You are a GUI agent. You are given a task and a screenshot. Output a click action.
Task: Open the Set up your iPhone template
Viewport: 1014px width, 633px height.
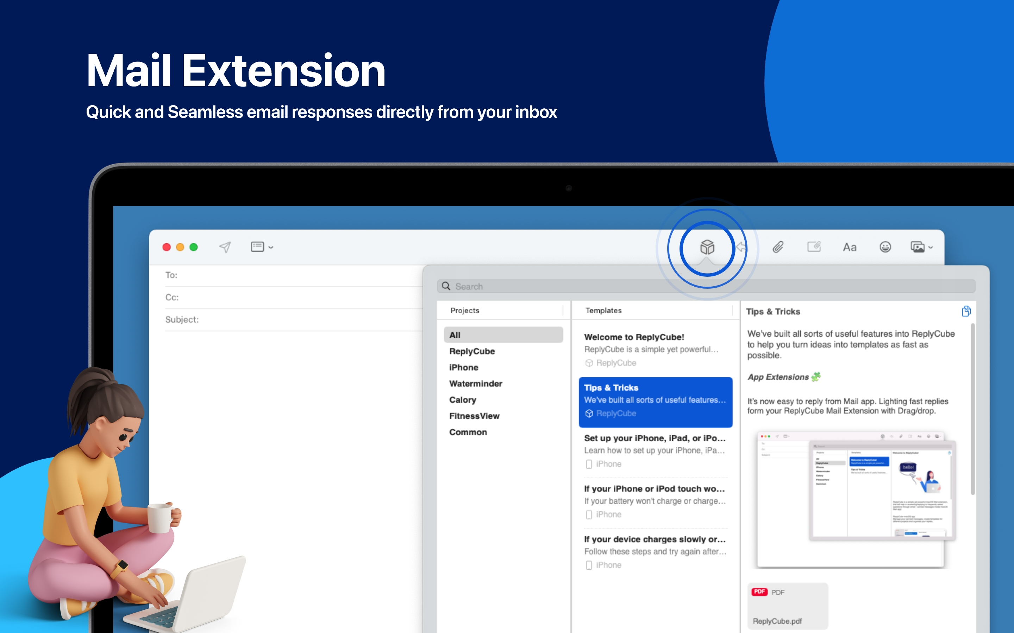click(x=655, y=451)
